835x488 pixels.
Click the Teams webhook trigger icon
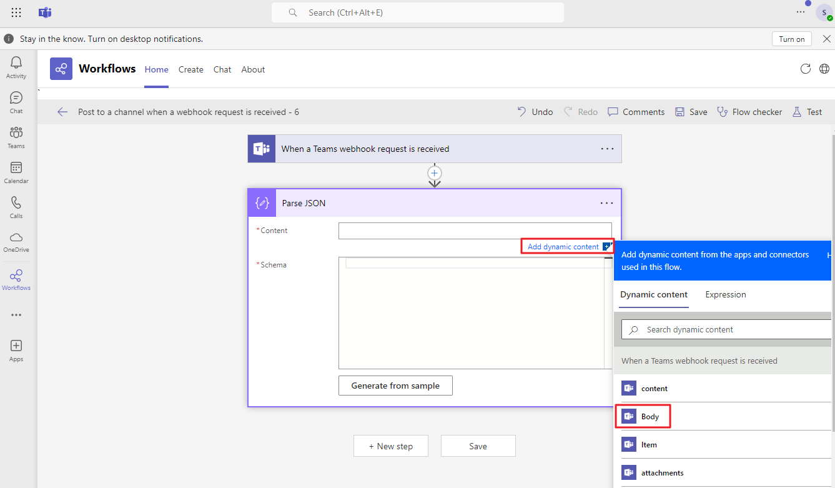[x=262, y=149]
